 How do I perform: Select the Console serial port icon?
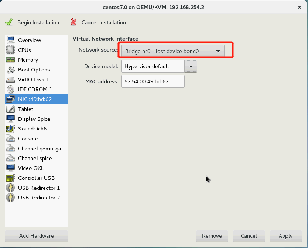click(x=10, y=139)
